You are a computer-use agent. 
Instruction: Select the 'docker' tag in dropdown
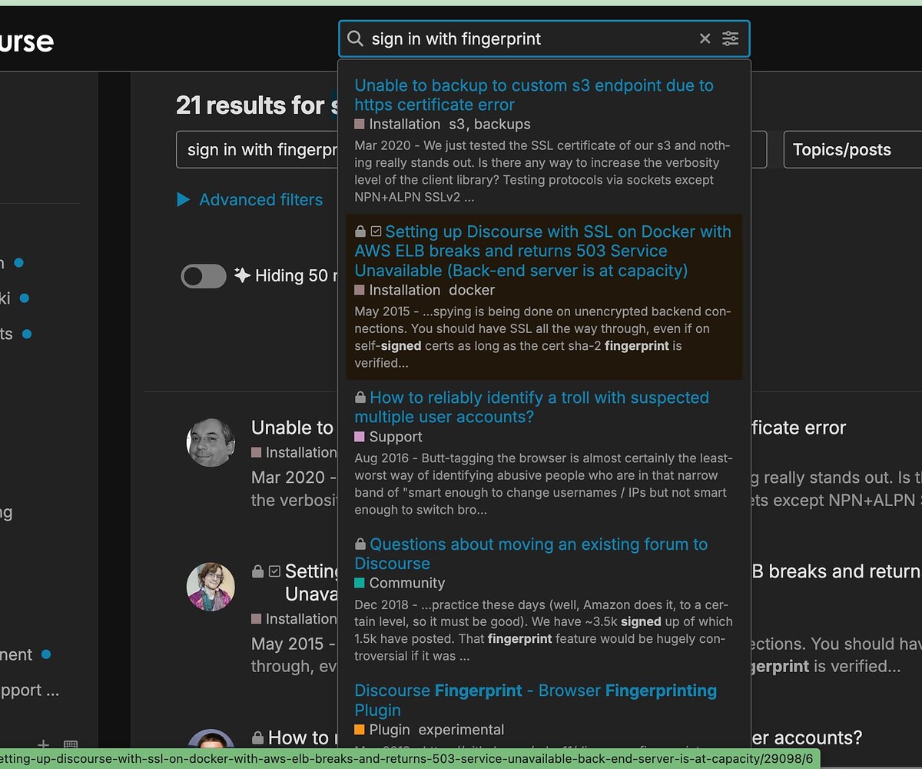tap(472, 291)
